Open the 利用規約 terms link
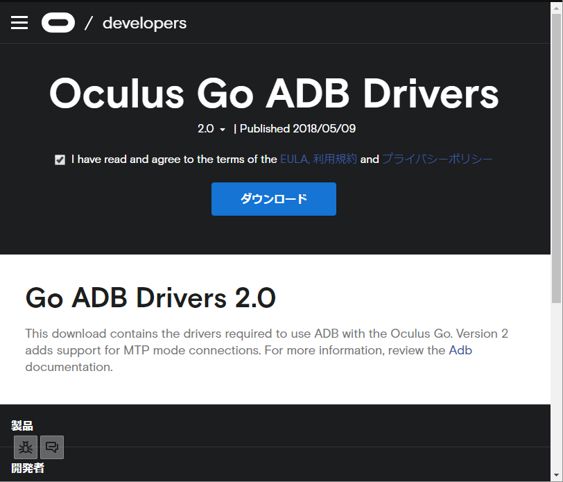This screenshot has width=563, height=482. 335,159
